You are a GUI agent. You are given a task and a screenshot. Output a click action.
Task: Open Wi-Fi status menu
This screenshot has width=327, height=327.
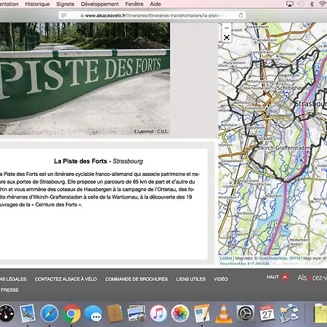[x=323, y=4]
